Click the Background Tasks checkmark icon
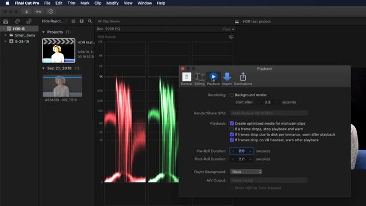The height and width of the screenshot is (206, 366). (51, 11)
